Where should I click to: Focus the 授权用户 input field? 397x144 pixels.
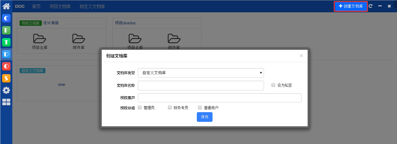220,98
